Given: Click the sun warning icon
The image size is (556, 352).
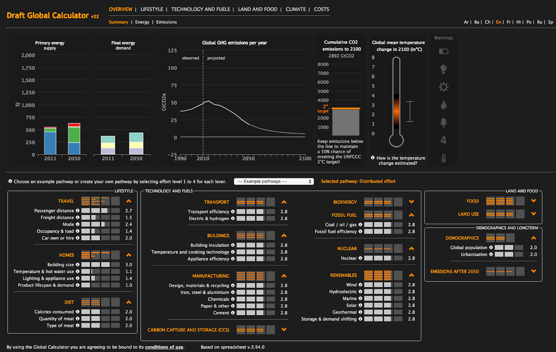Looking at the screenshot, I should (x=443, y=87).
